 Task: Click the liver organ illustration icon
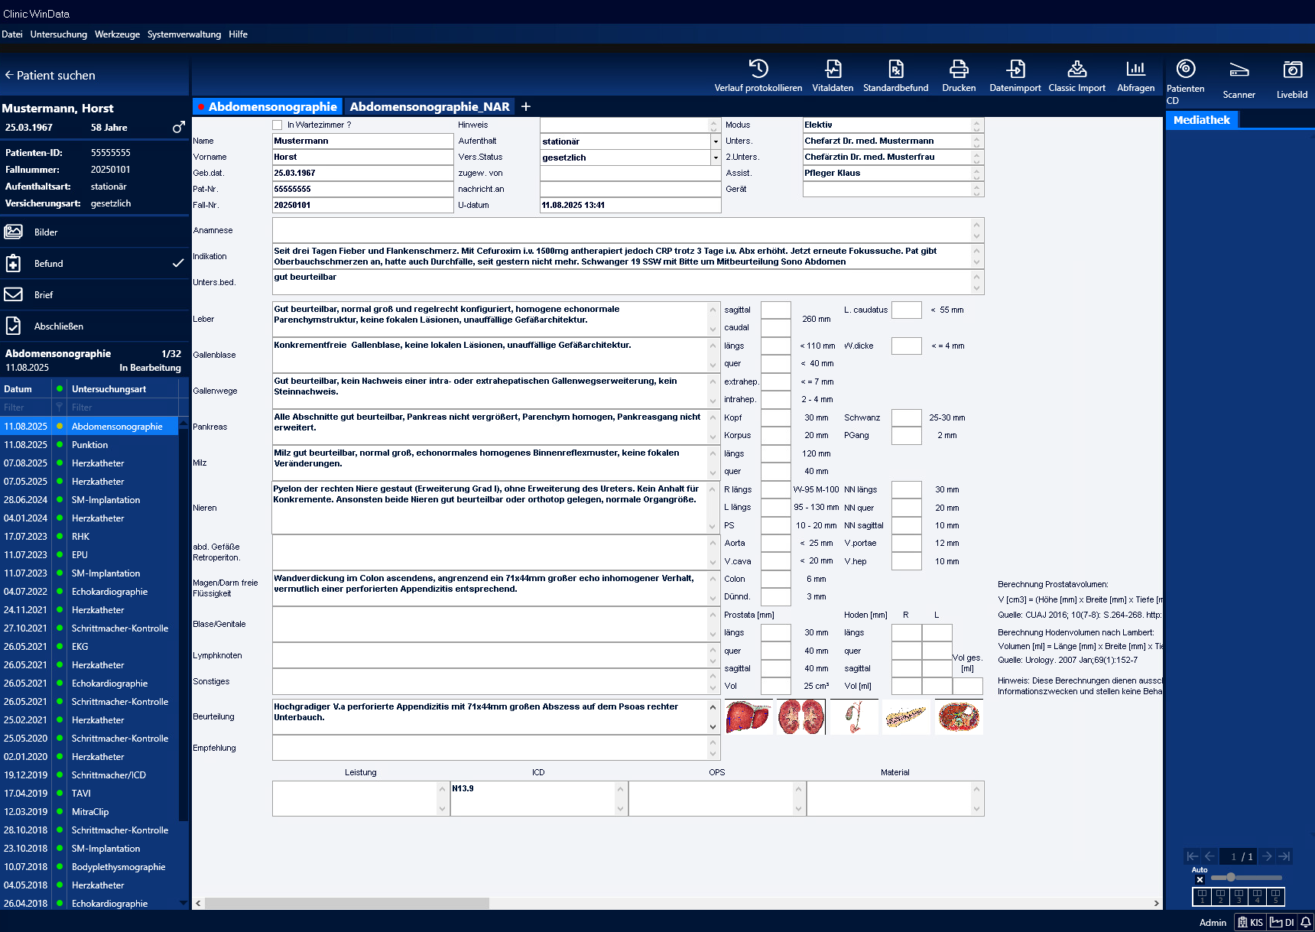click(748, 717)
